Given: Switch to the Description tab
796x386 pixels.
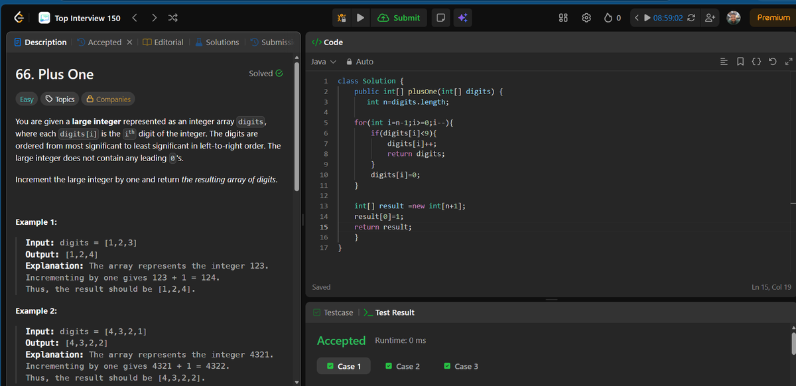Looking at the screenshot, I should (x=41, y=42).
